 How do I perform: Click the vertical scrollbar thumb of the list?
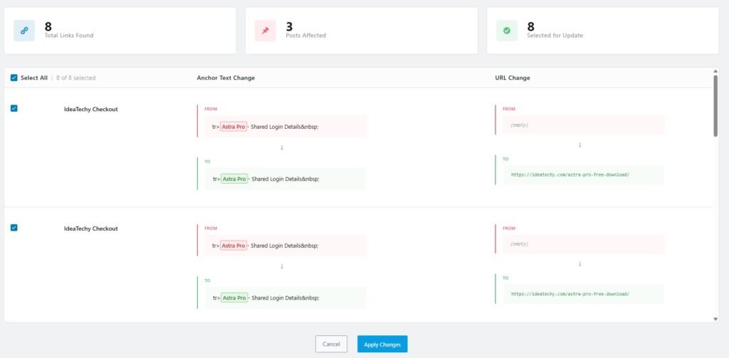pyautogui.click(x=715, y=105)
